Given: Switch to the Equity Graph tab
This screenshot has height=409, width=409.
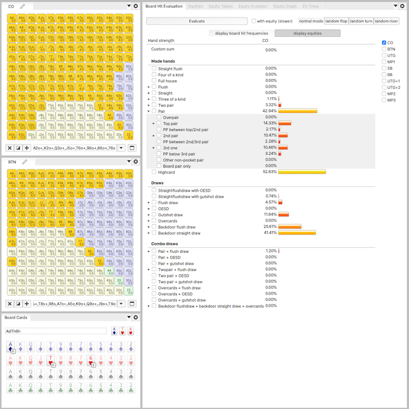Looking at the screenshot, I should click(x=285, y=6).
